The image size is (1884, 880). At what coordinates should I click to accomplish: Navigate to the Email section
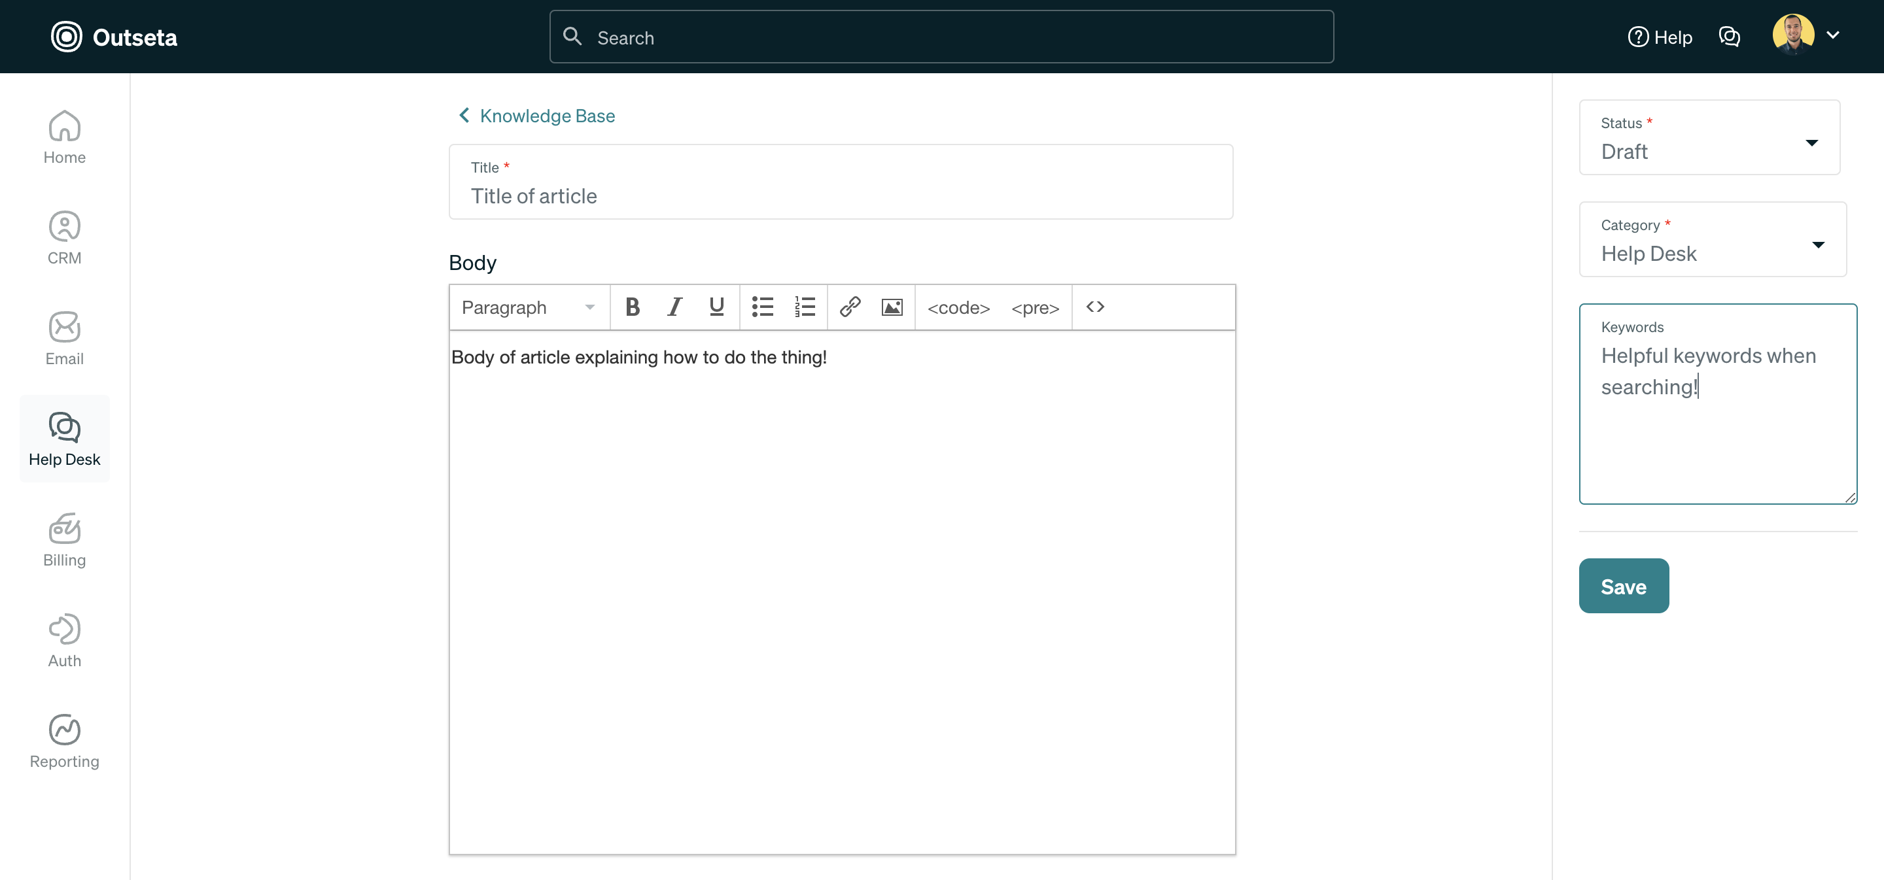64,337
